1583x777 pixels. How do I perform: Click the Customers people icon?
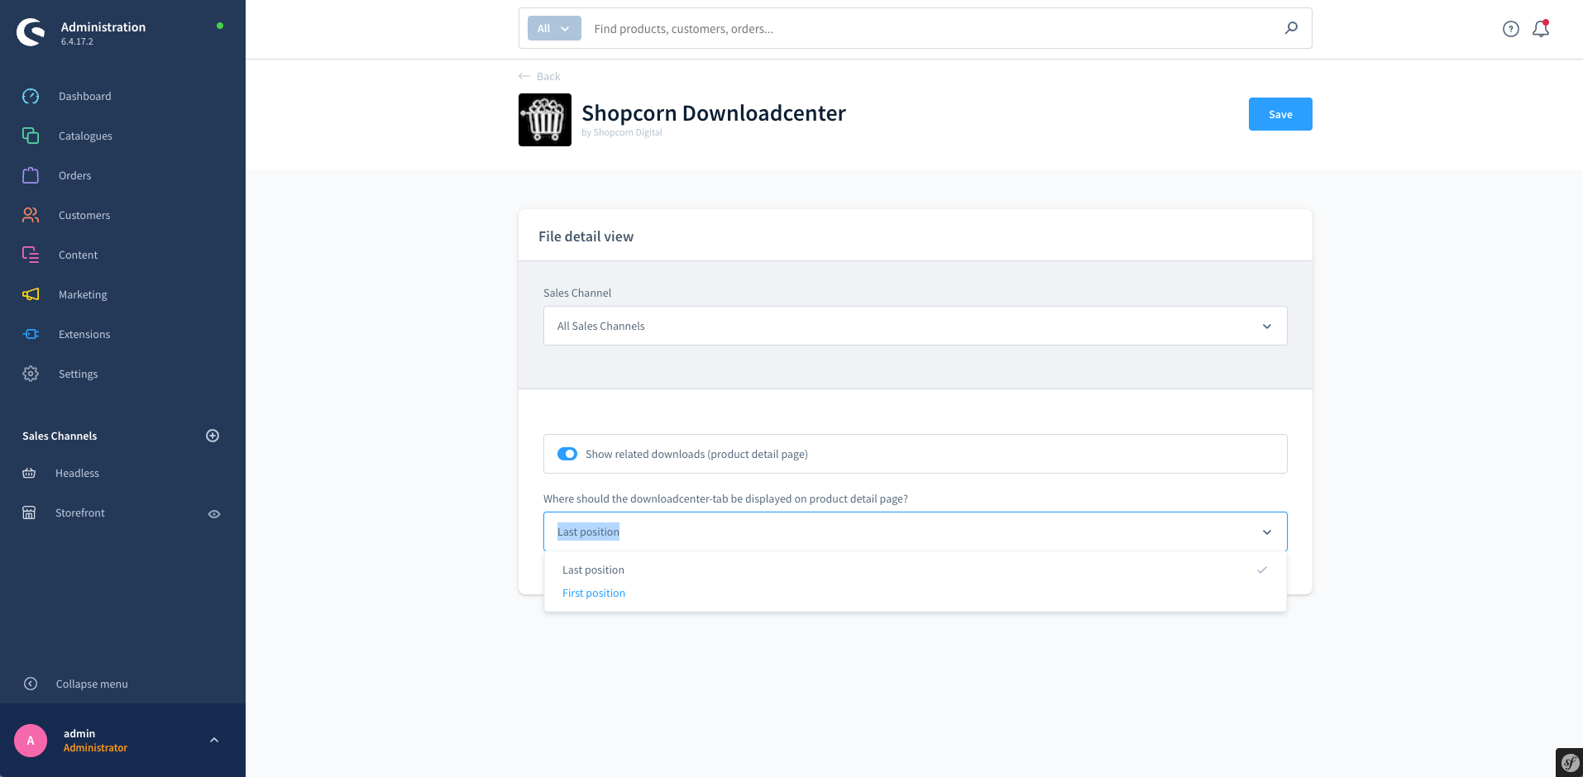[x=31, y=215]
